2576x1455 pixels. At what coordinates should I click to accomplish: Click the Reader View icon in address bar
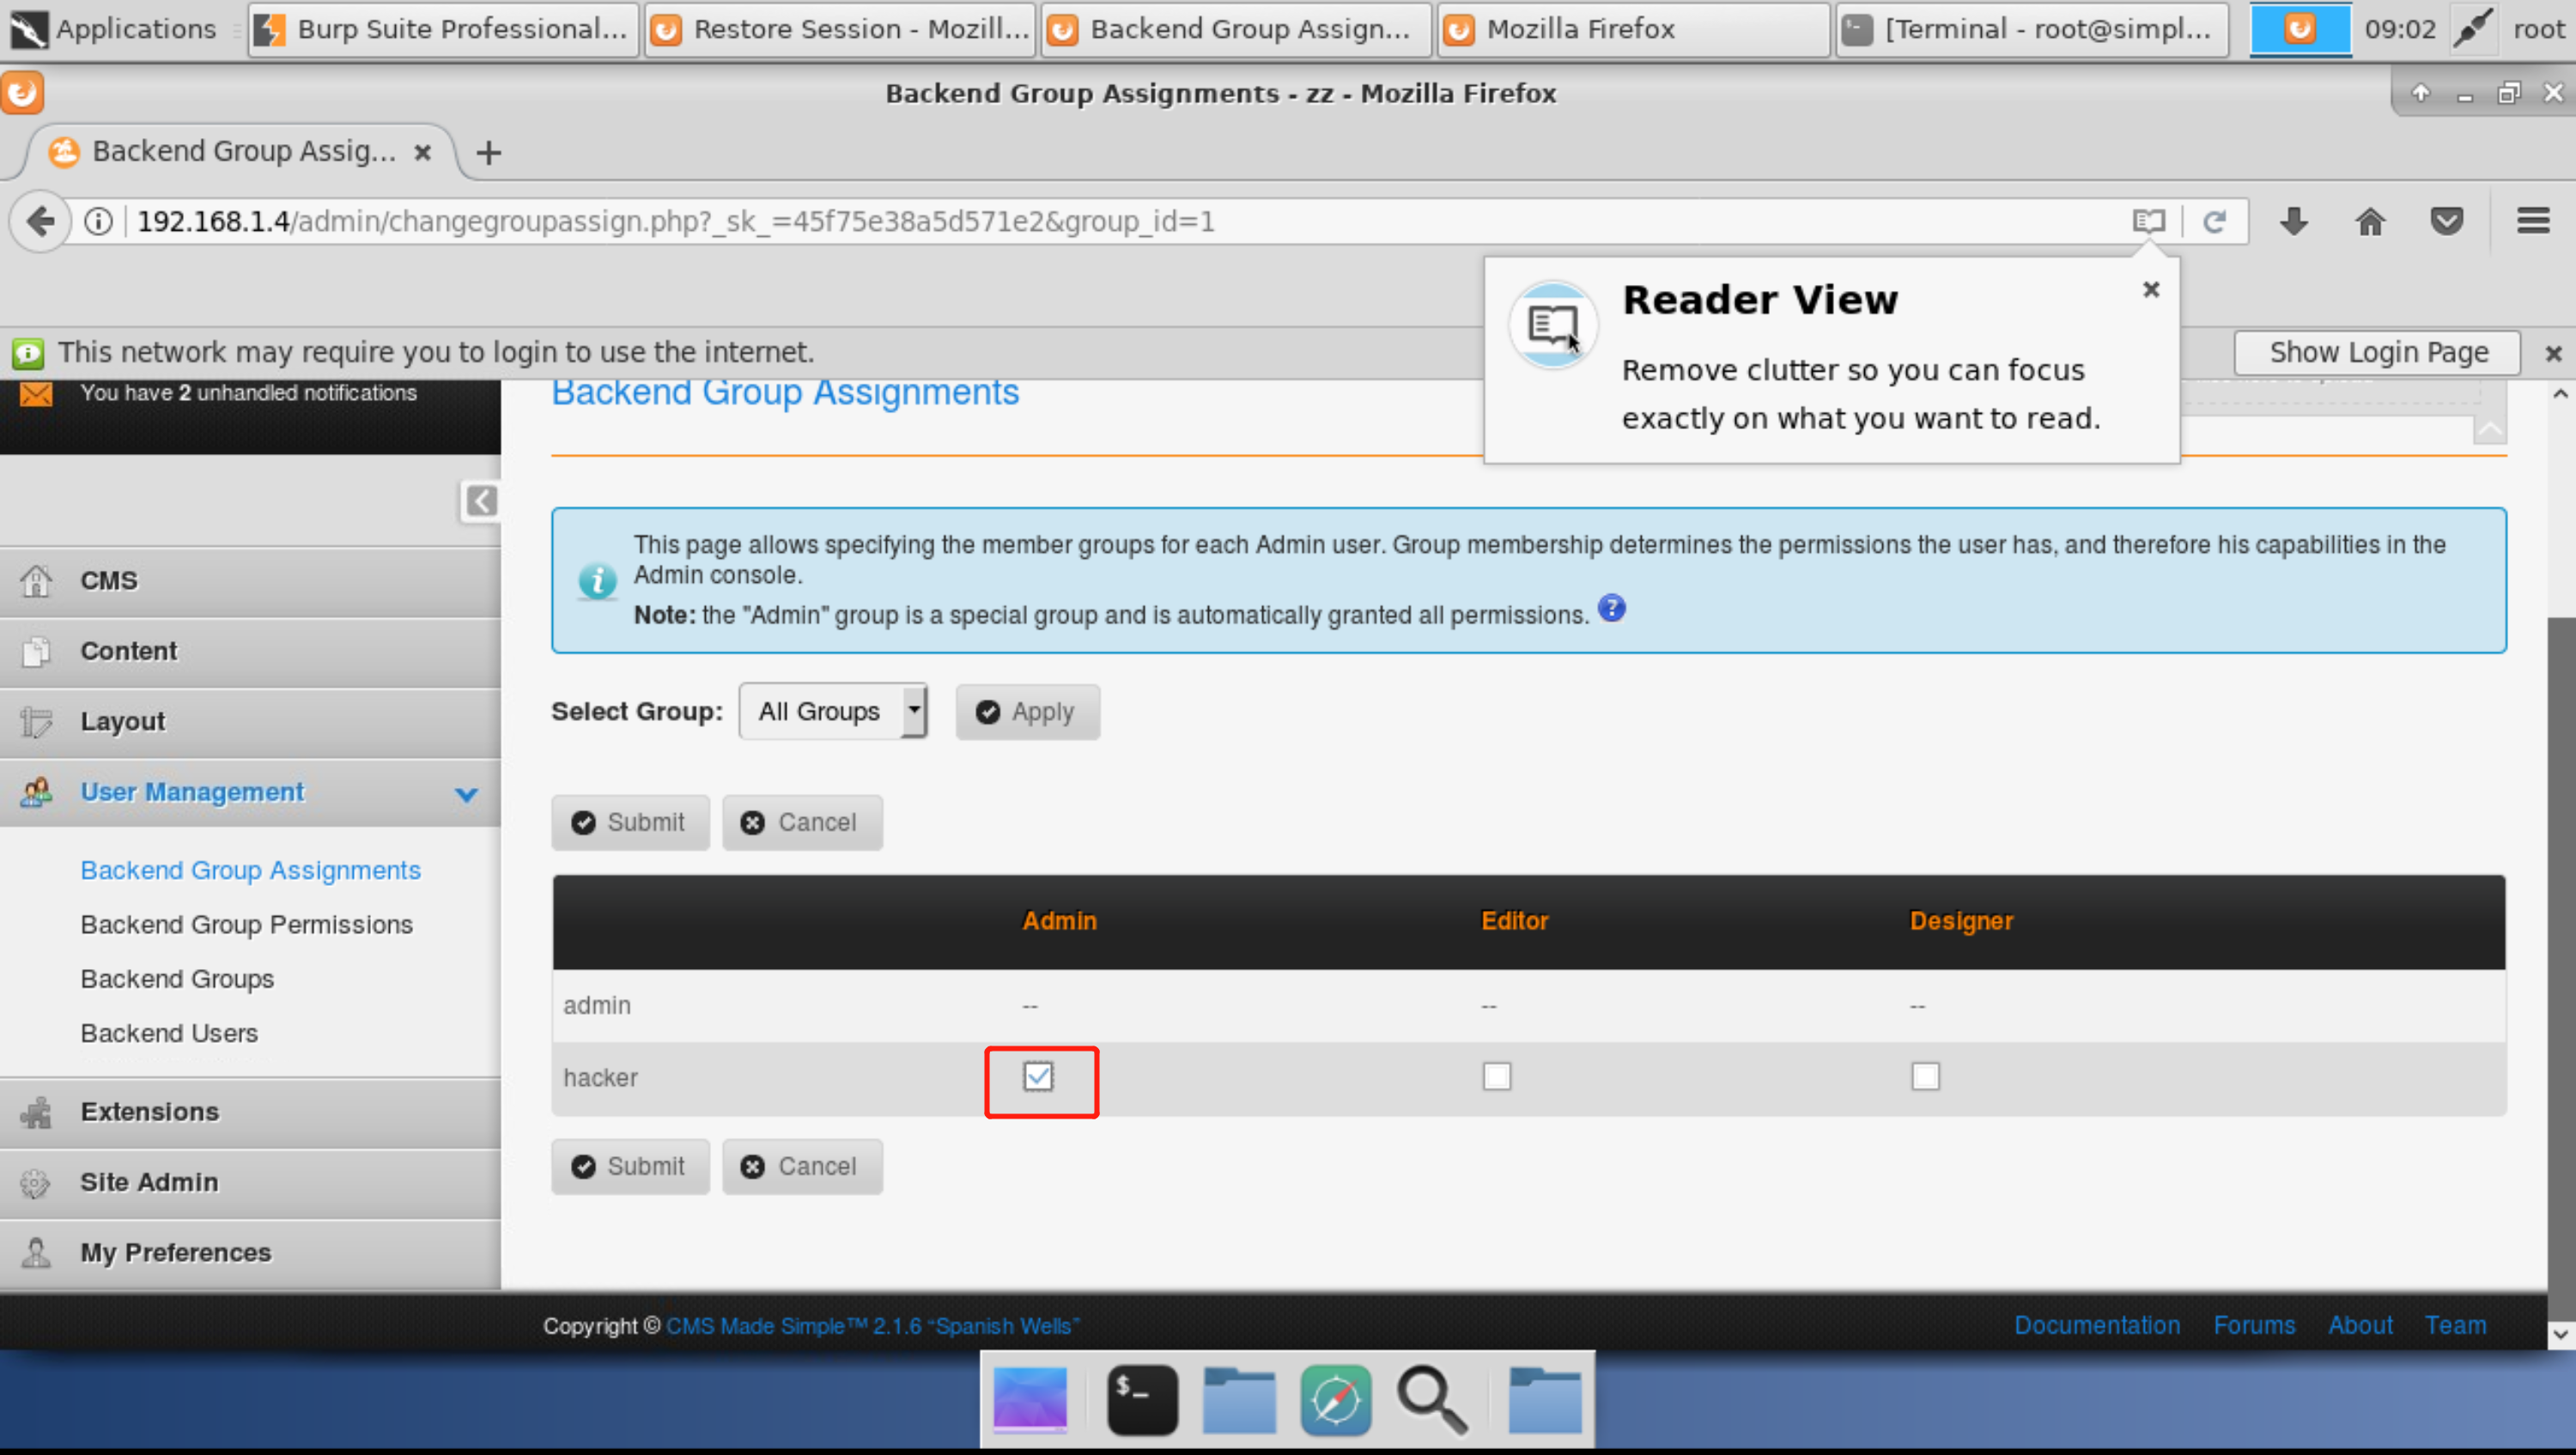pos(2148,221)
